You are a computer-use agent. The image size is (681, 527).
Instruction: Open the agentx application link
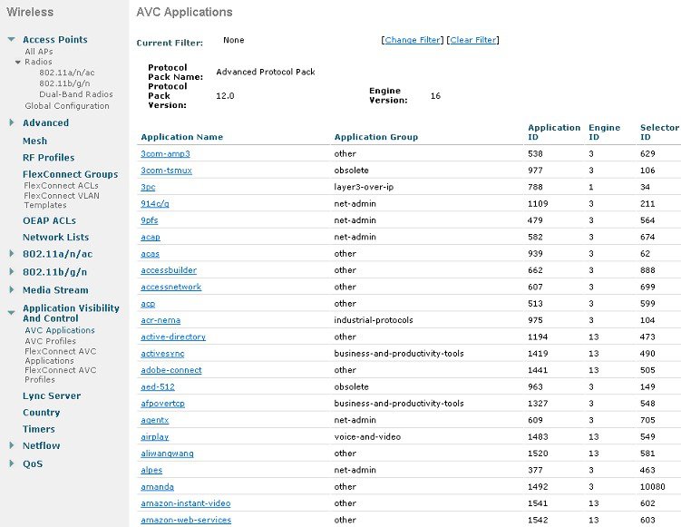point(155,420)
